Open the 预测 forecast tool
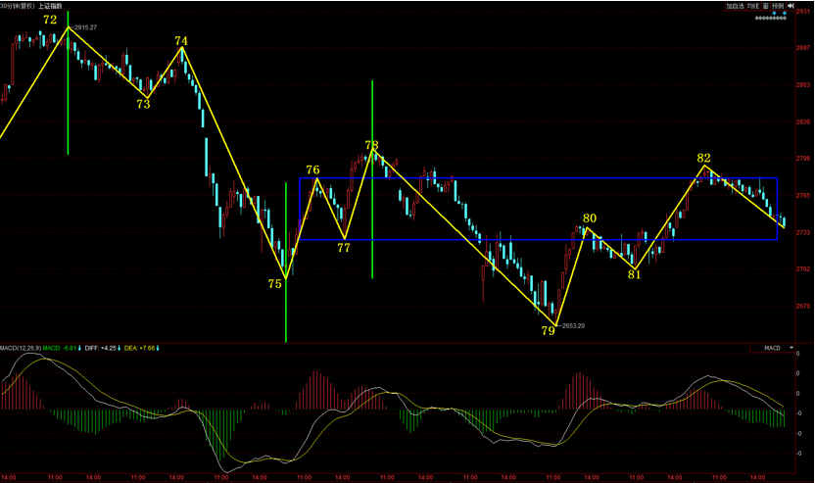The height and width of the screenshot is (483, 815). pyautogui.click(x=779, y=6)
